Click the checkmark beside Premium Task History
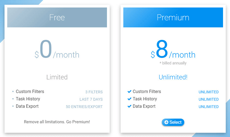Viewport: 230px width, 137px height. pyautogui.click(x=129, y=99)
